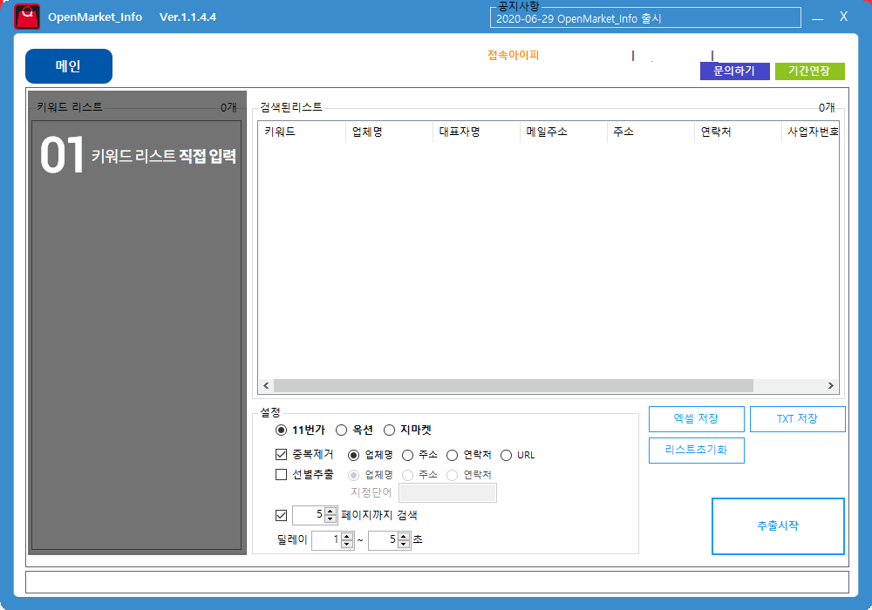The height and width of the screenshot is (610, 872).
Task: Click the maximum delay input field
Action: click(383, 539)
